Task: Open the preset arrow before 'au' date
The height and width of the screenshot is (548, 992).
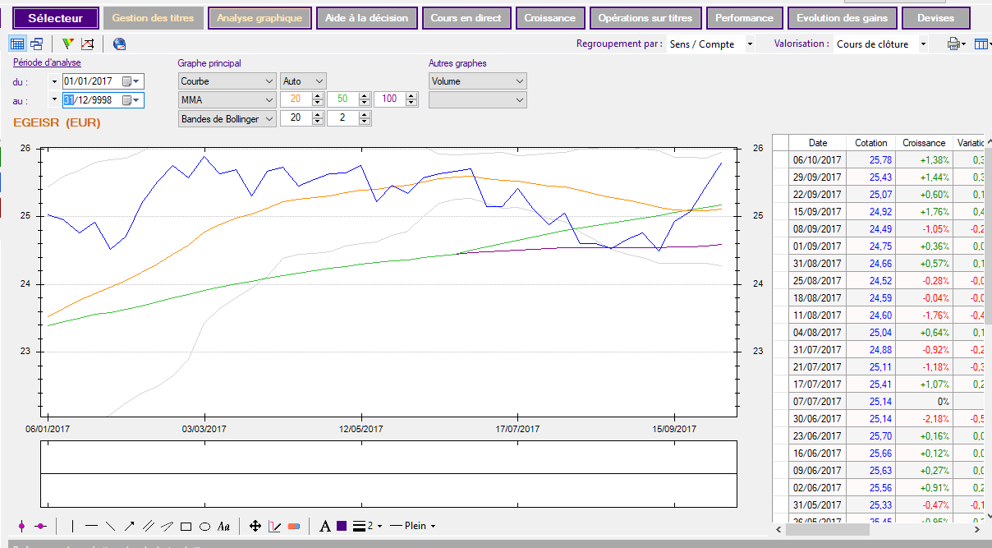Action: coord(55,100)
